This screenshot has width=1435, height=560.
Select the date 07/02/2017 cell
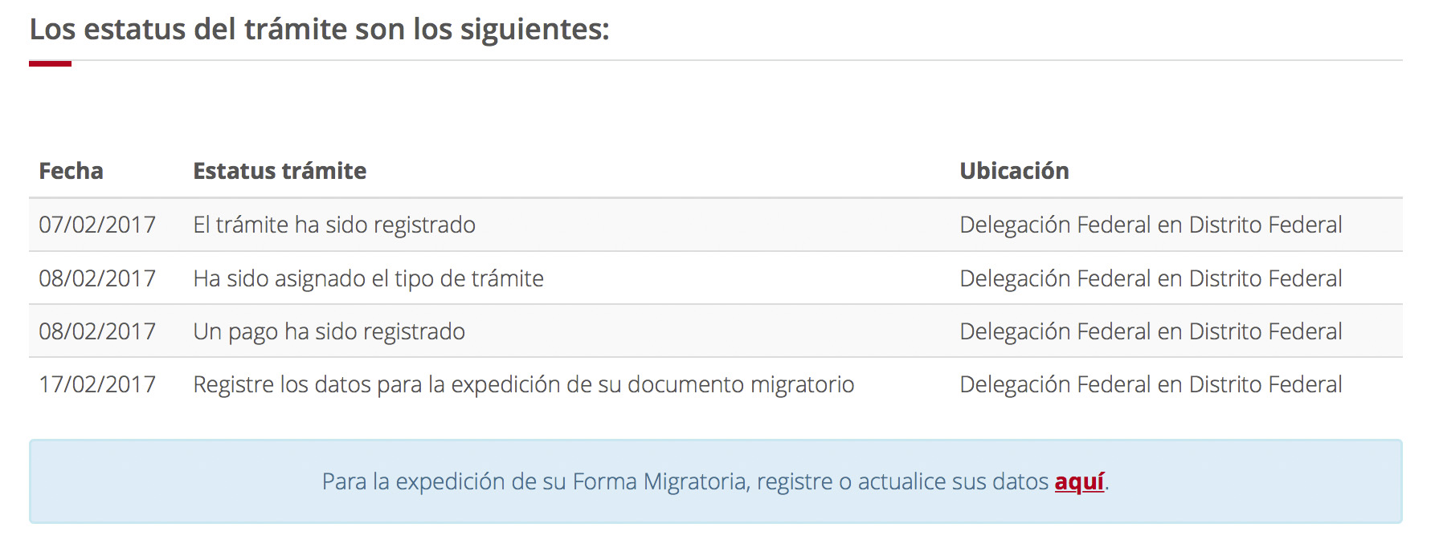coord(97,225)
